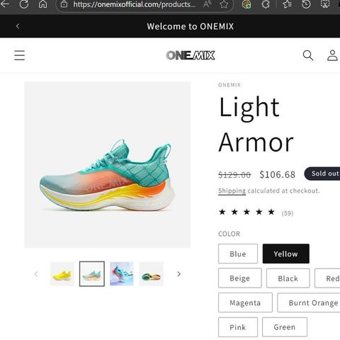Image resolution: width=340 pixels, height=340 pixels.
Task: Select the Beige color option
Action: point(239,278)
